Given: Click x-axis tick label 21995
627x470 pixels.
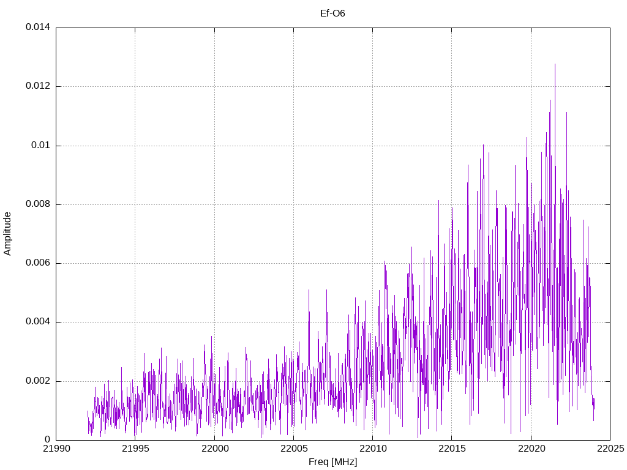Looking at the screenshot, I should pos(135,449).
